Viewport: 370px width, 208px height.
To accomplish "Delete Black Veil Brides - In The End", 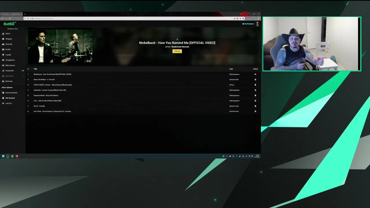I will click(255, 79).
